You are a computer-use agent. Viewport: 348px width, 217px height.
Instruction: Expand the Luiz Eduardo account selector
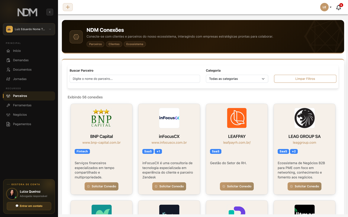29,29
